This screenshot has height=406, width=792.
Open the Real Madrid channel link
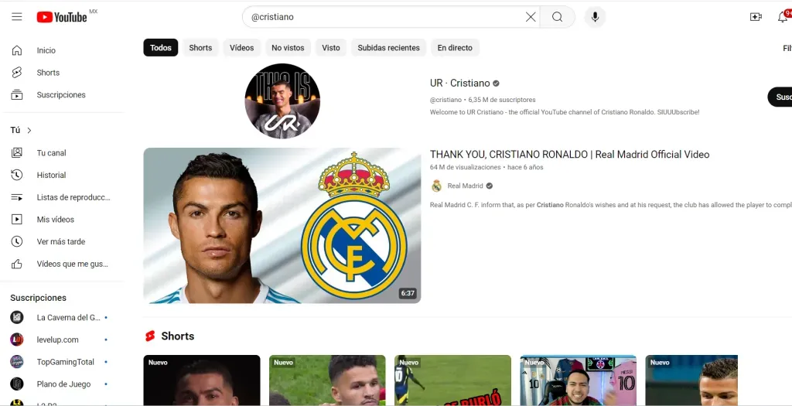(x=464, y=186)
